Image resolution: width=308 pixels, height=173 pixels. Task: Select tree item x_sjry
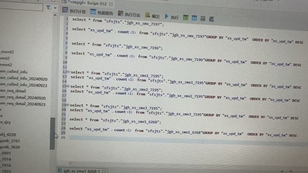[x=5, y=122]
